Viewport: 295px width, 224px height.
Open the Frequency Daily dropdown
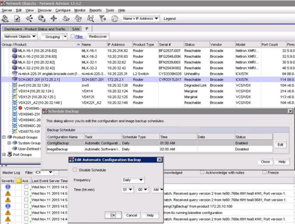coord(133,180)
